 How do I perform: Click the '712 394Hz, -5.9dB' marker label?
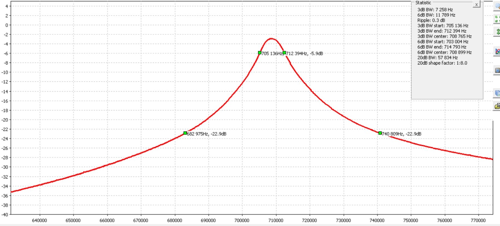(304, 53)
